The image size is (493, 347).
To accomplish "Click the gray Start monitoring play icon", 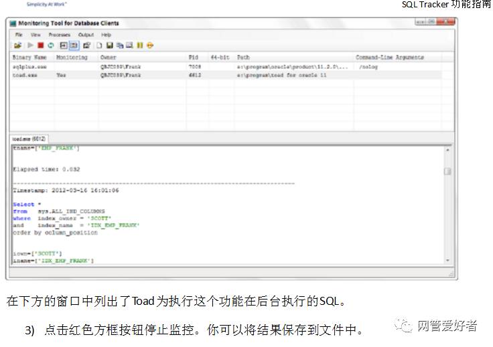I will tap(30, 45).
